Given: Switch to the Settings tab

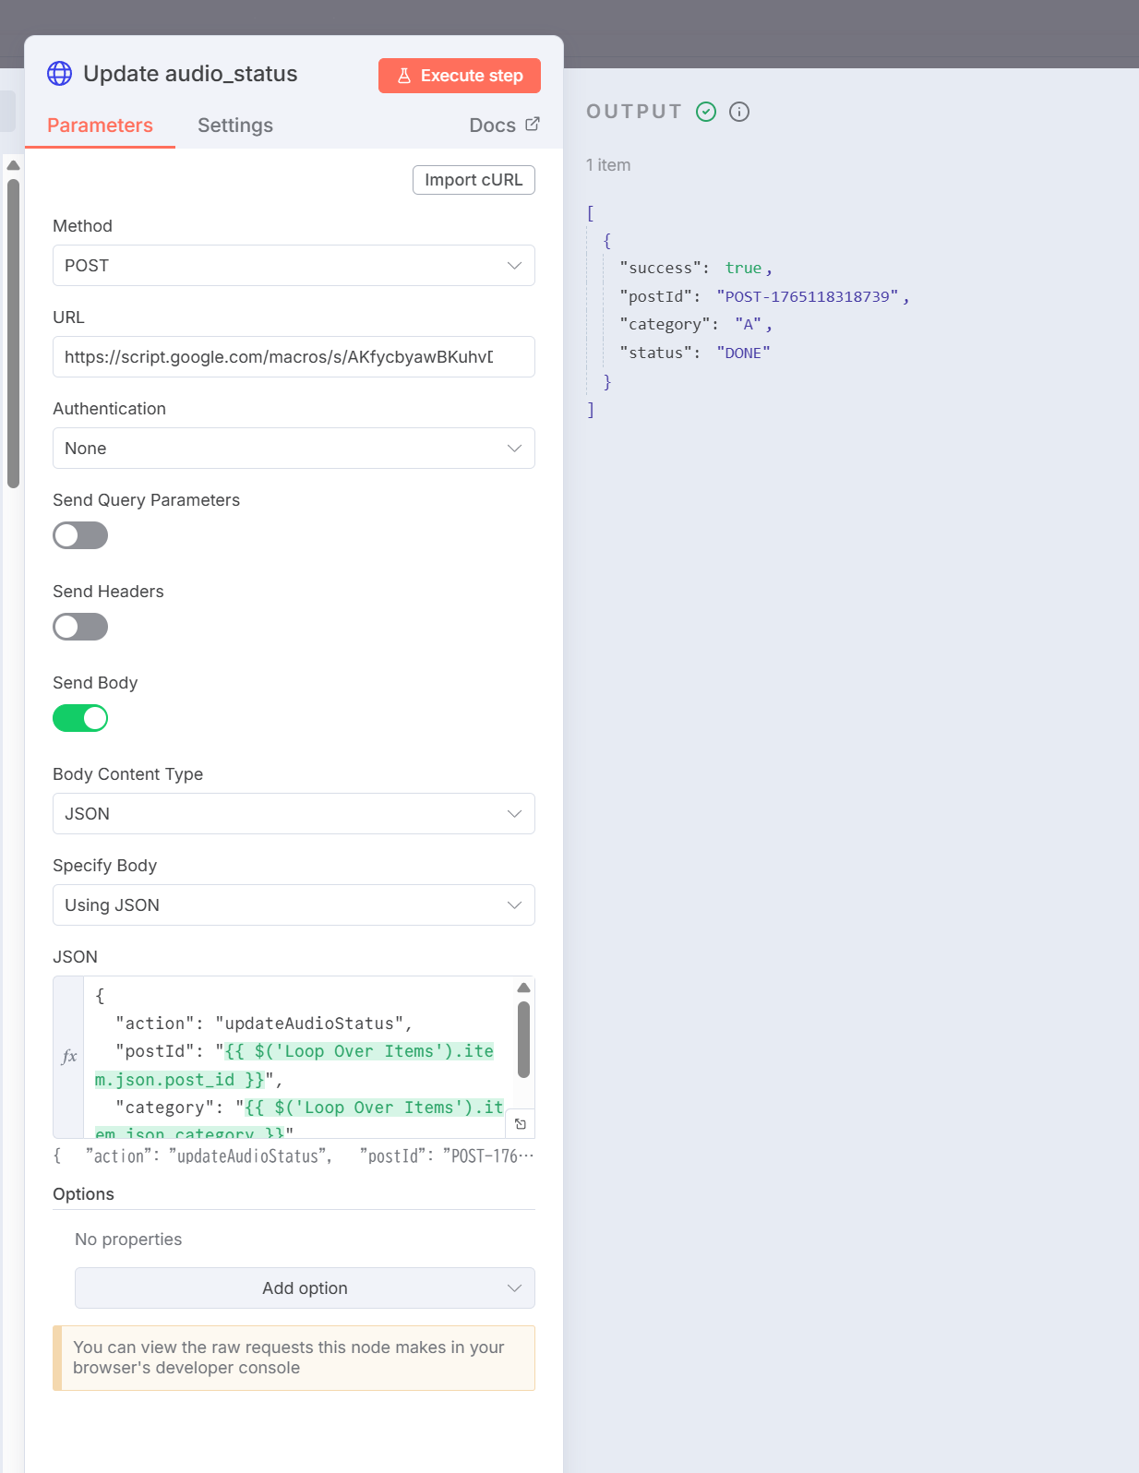Looking at the screenshot, I should coord(235,126).
